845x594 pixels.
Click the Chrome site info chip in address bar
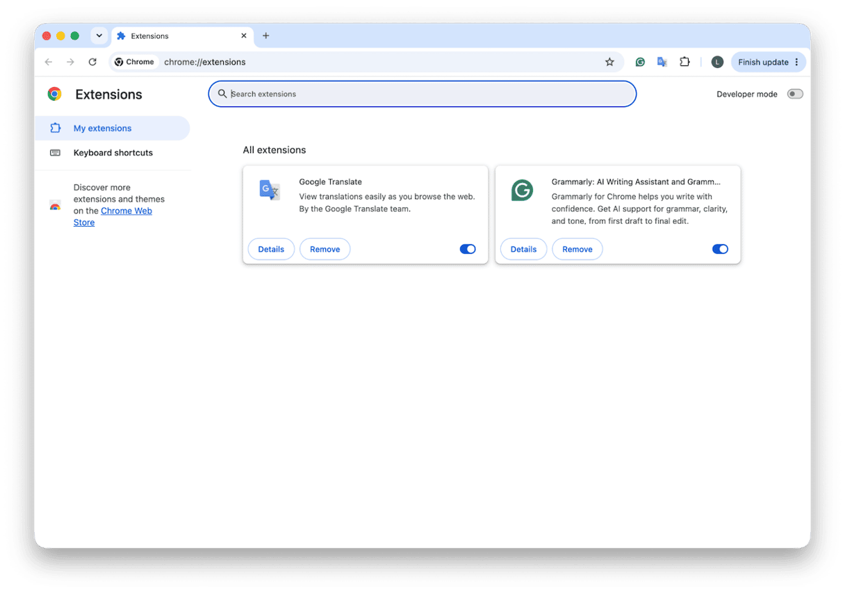tap(135, 62)
